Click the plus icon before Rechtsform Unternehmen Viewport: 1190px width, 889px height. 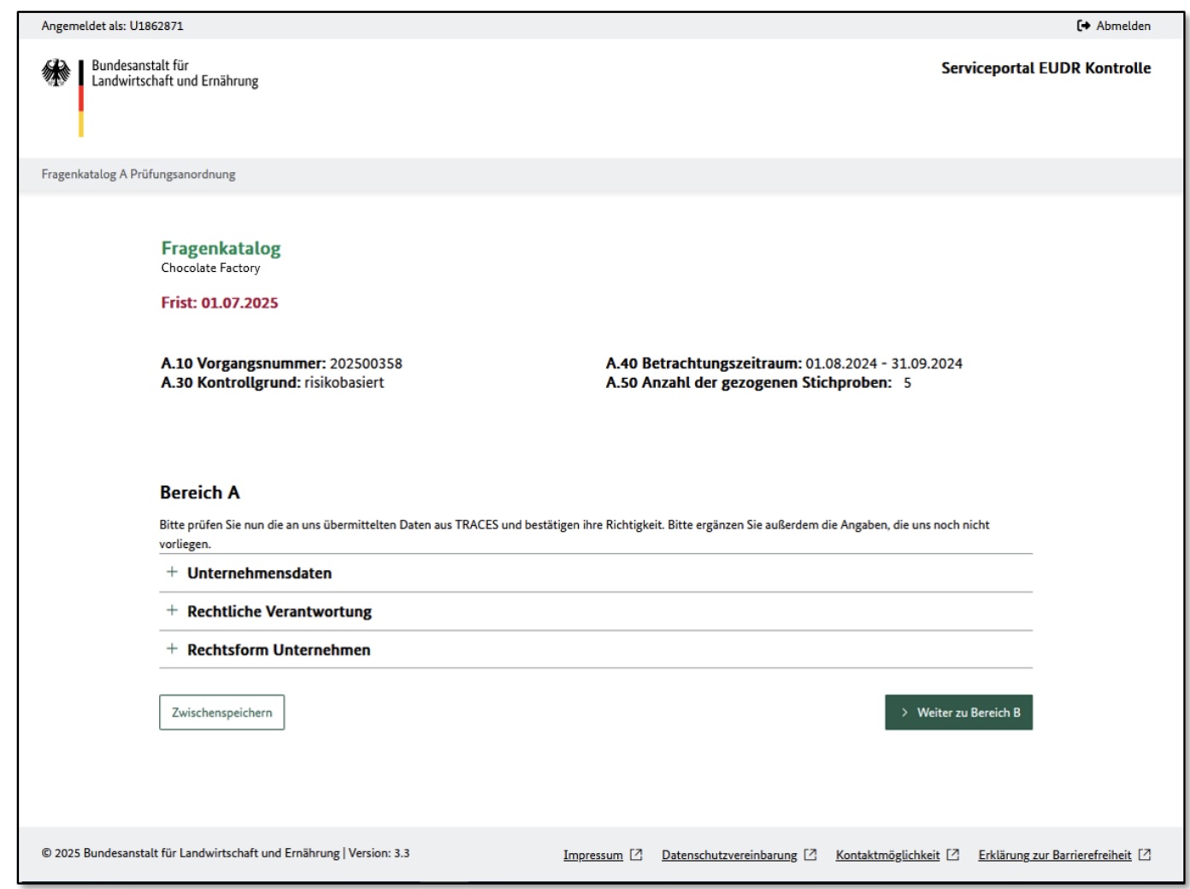point(172,649)
